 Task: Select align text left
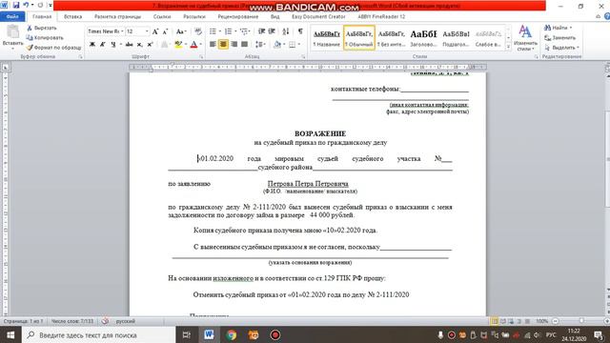(213, 45)
